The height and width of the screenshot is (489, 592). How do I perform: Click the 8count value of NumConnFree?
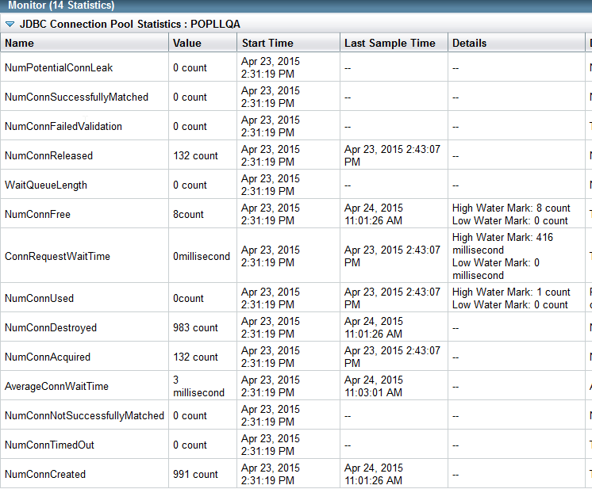pyautogui.click(x=188, y=215)
